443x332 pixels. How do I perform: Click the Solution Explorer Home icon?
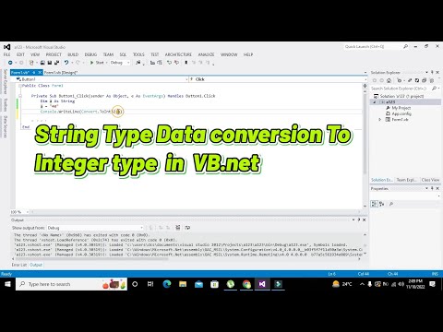[x=389, y=80]
